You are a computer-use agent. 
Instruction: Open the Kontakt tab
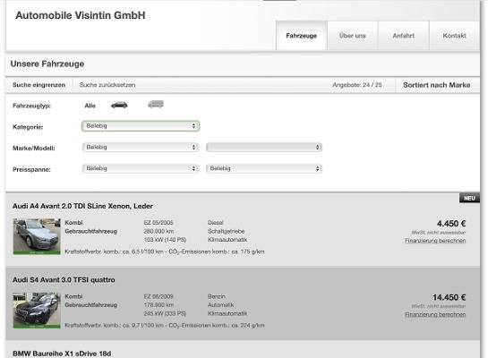[454, 36]
